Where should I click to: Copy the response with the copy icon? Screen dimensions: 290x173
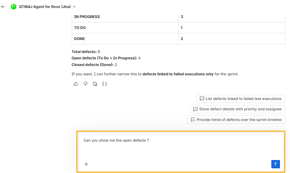(x=95, y=84)
